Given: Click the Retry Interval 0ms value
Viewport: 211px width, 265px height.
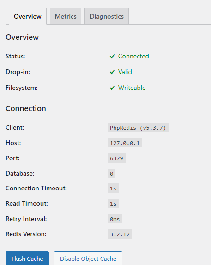Looking at the screenshot, I should pyautogui.click(x=115, y=219).
